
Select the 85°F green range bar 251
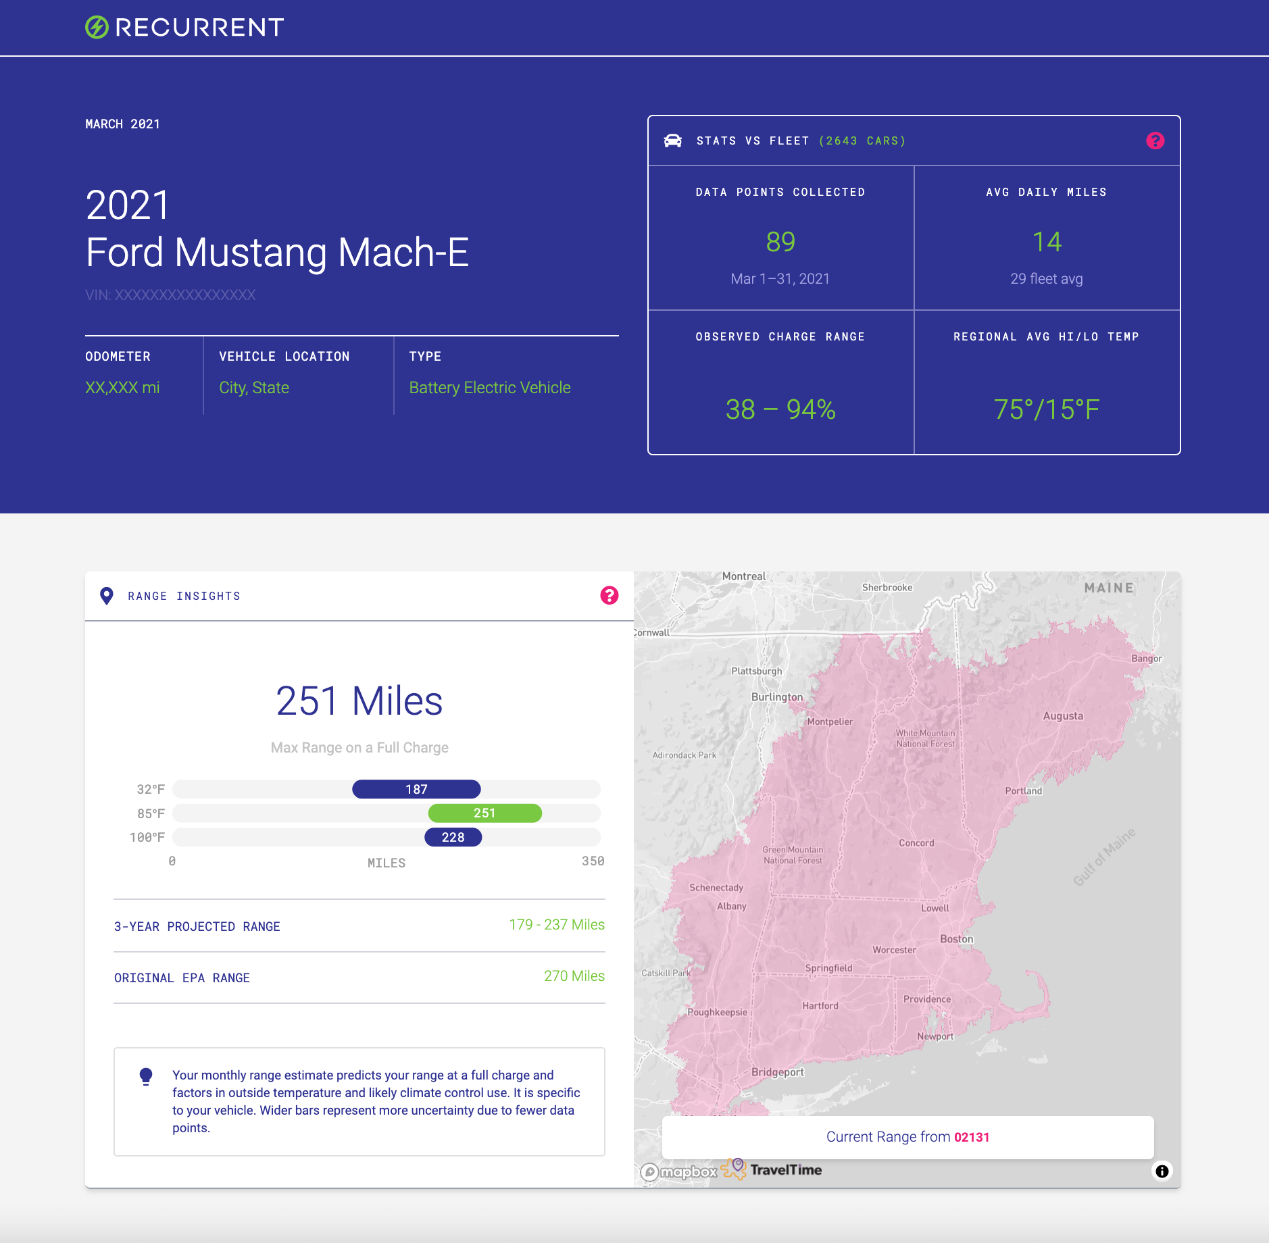tap(484, 813)
